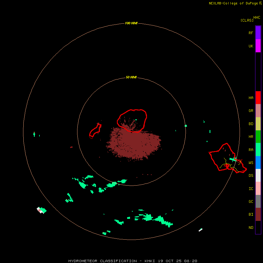Screen dimensions: 263x263
Task: Select the WS blue legend swatch
Action: tap(258, 162)
